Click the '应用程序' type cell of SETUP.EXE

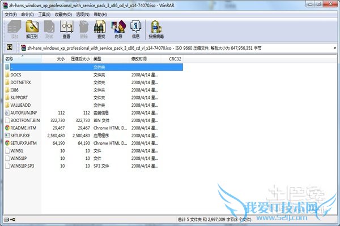click(x=101, y=136)
